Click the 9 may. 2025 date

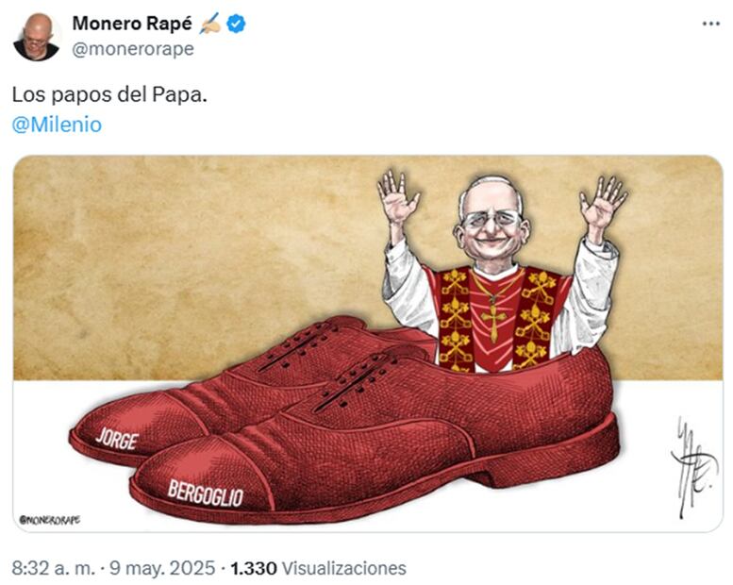click(162, 569)
